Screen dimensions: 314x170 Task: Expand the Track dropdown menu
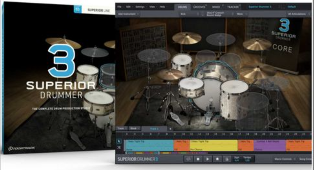(122, 129)
